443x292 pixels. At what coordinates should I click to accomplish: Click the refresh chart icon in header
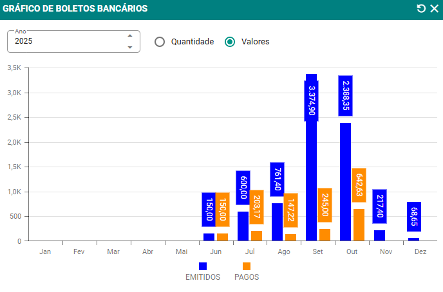(421, 8)
